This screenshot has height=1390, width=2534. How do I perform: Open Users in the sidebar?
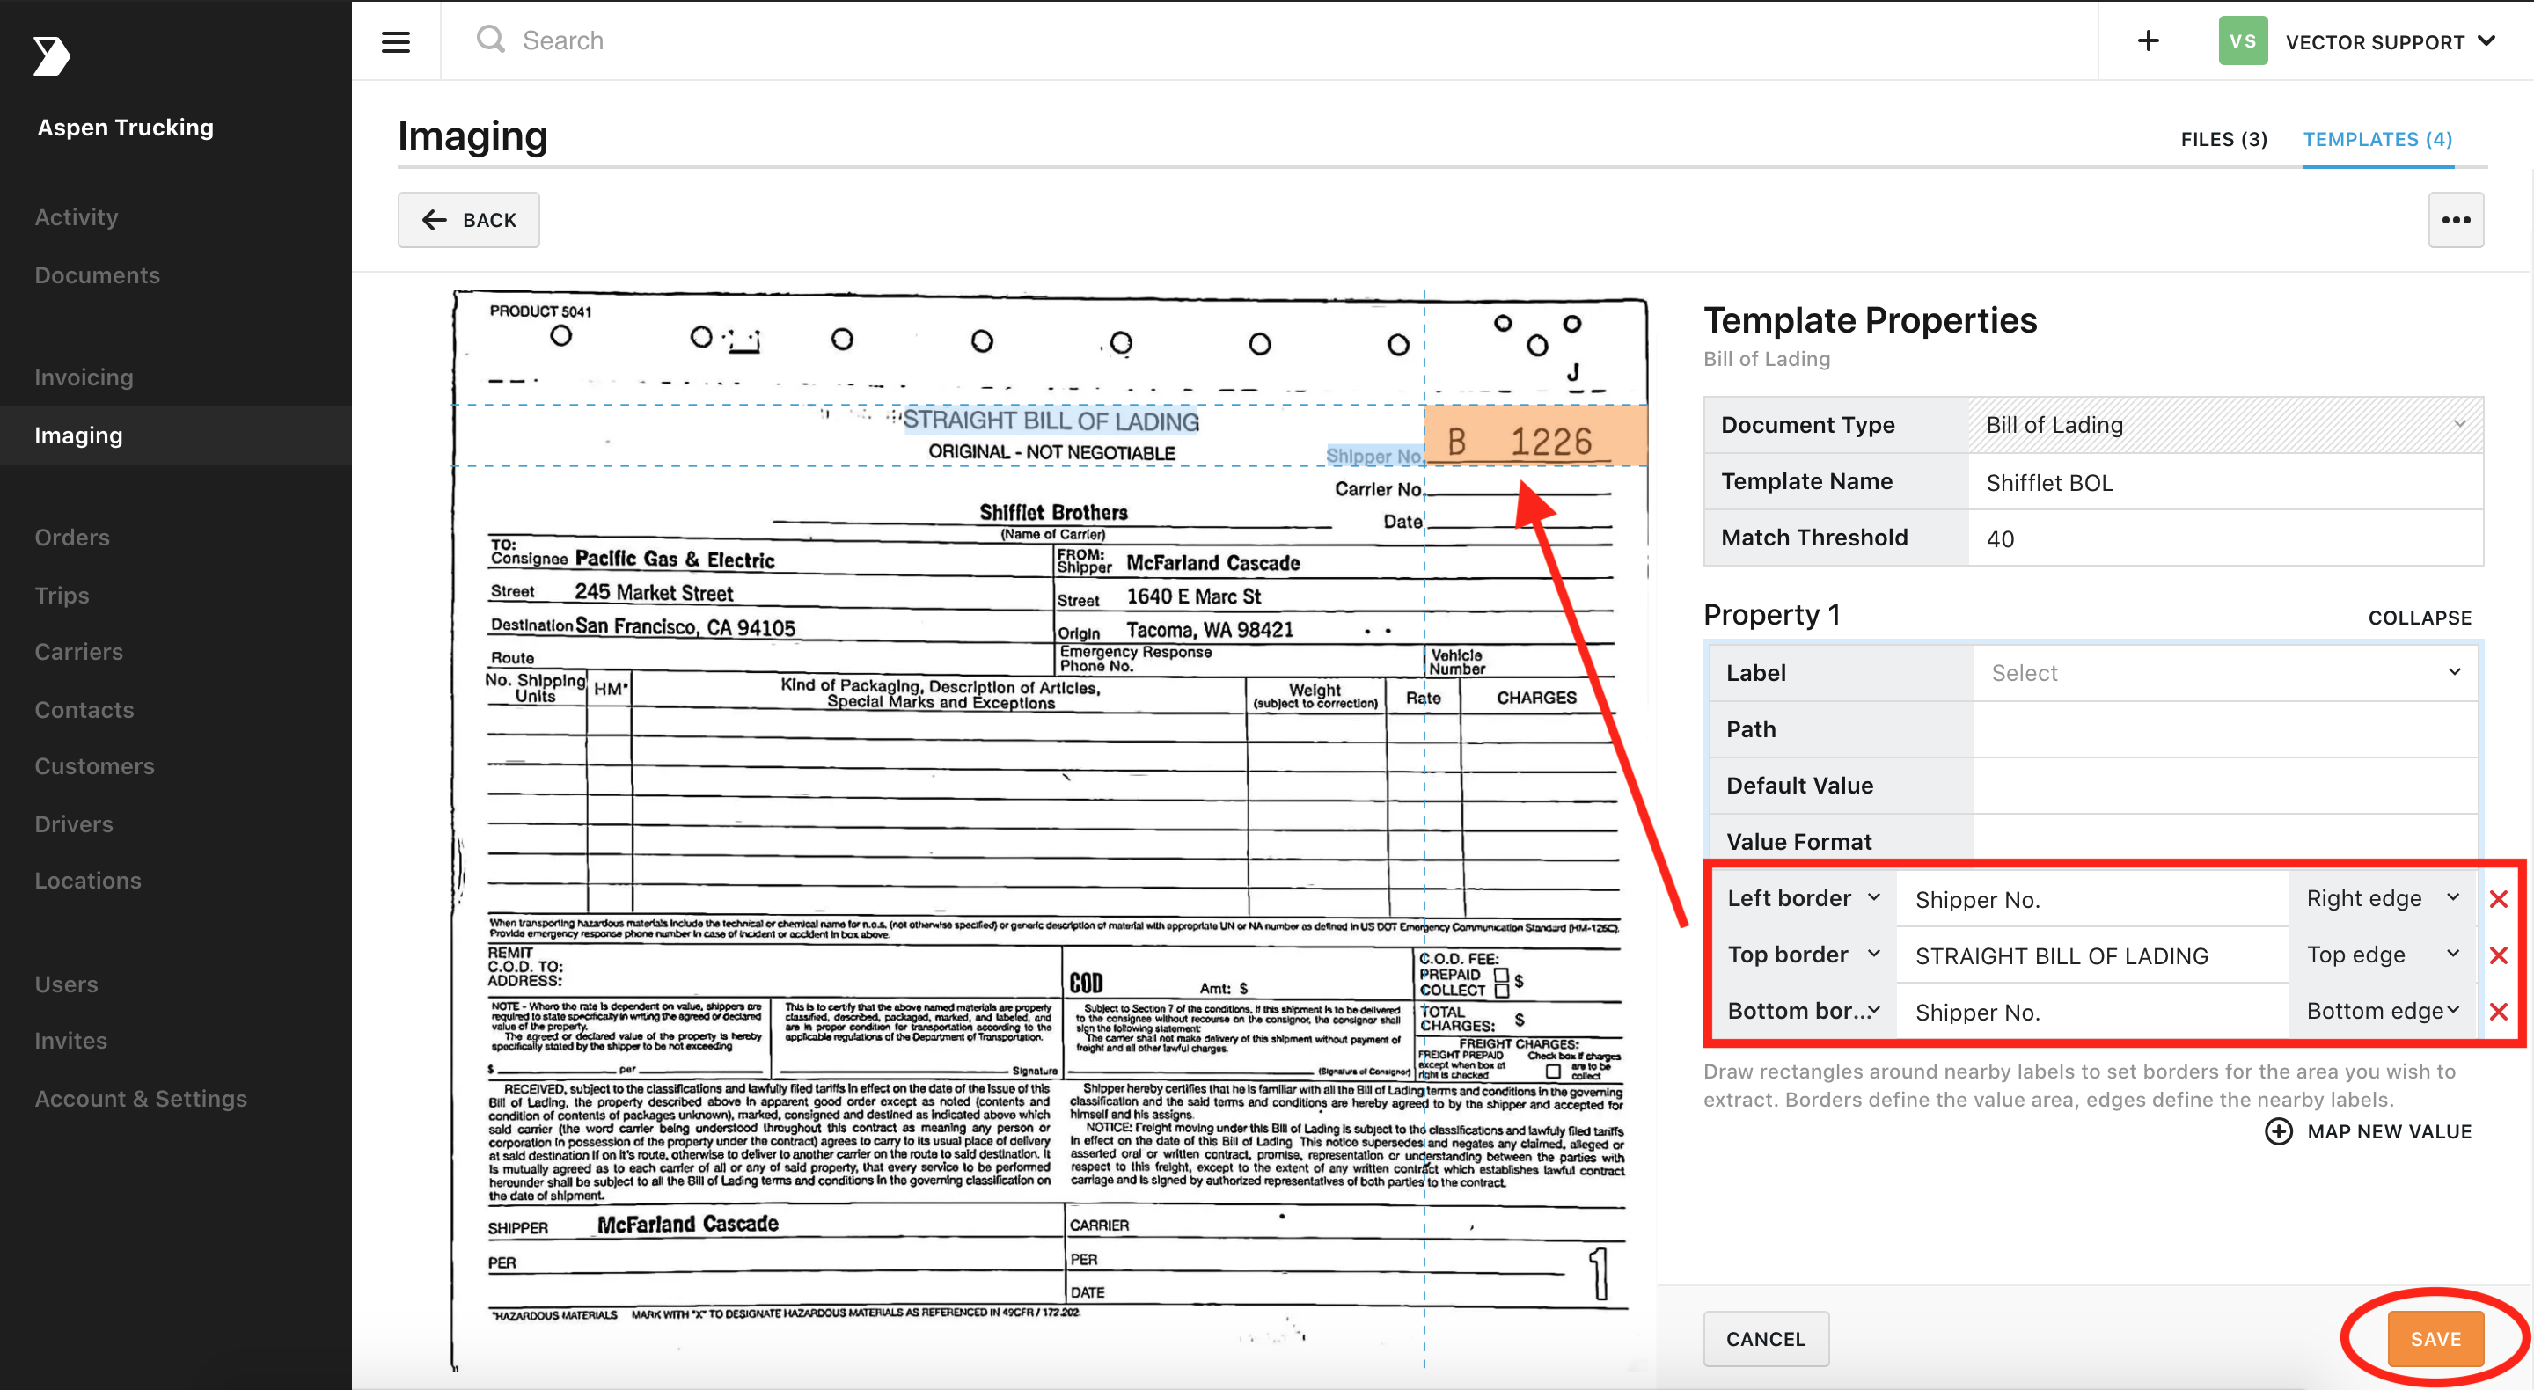pyautogui.click(x=66, y=984)
